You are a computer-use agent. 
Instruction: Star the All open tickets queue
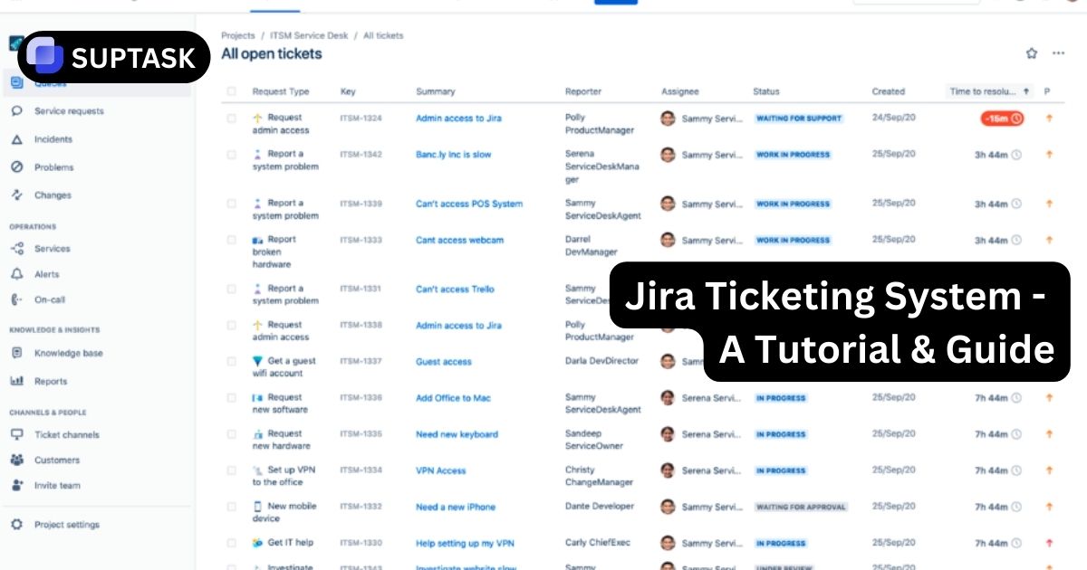(1032, 53)
